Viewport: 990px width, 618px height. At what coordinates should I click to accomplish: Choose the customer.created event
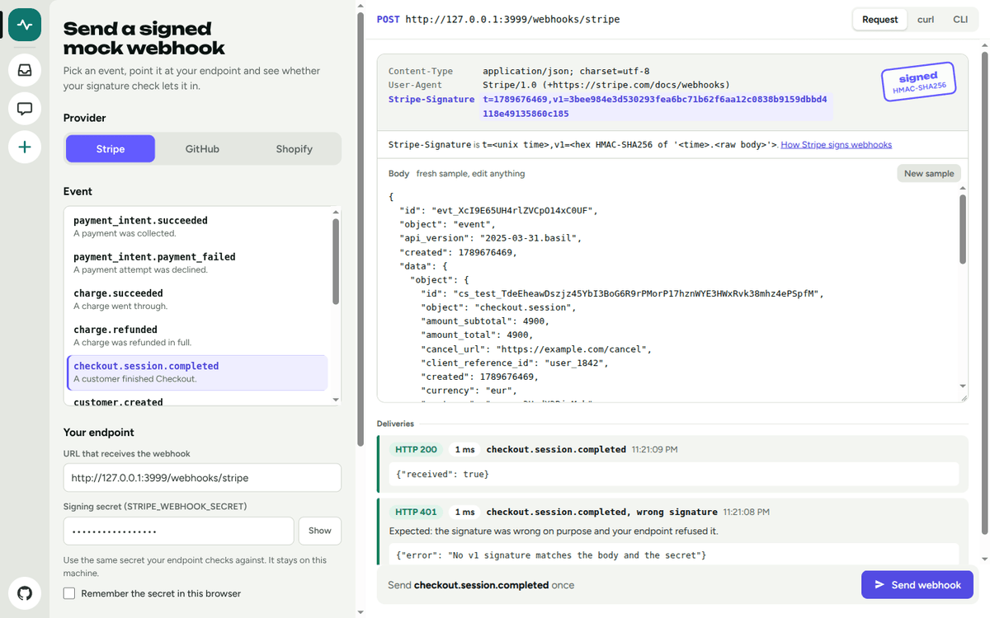196,400
